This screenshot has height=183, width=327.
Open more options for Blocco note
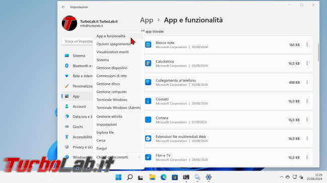pos(307,45)
